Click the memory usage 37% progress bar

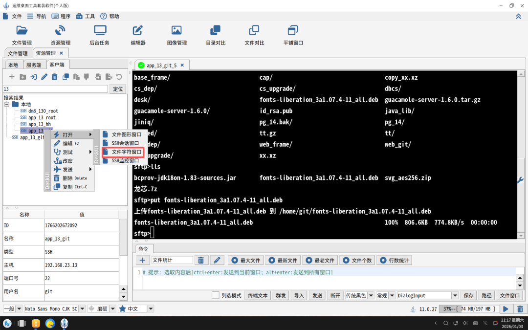(469, 309)
